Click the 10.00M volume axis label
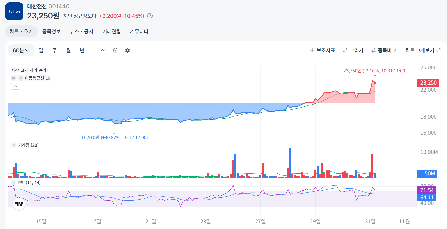This screenshot has width=447, height=229. [x=429, y=152]
